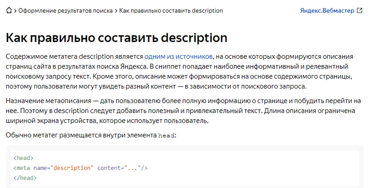
Task: Click the opening <head> tag in code block
Action: coord(23,158)
